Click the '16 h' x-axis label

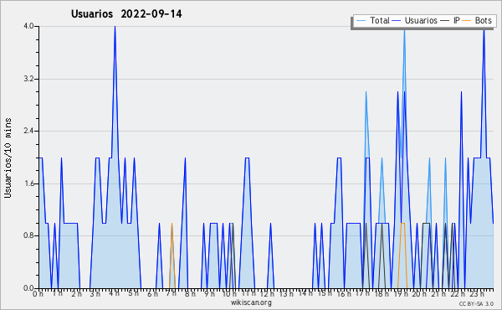coord(344,293)
